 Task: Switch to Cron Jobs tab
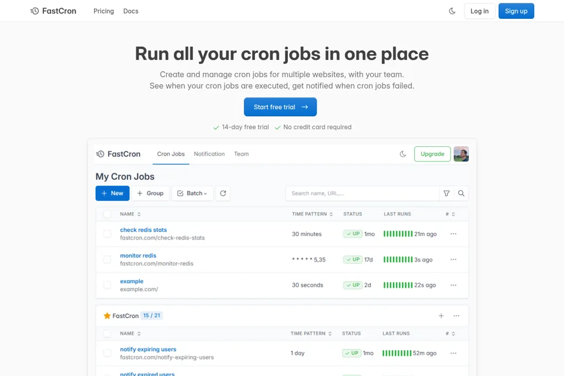[x=171, y=154]
